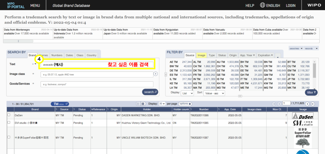Open the Dates search tab
The image size is (325, 154).
coord(69,55)
